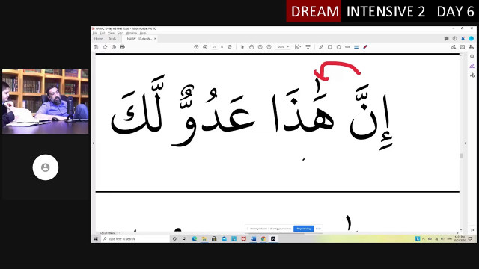Click the Stop sharing button
Screen dimensions: 479x269
coord(303,229)
